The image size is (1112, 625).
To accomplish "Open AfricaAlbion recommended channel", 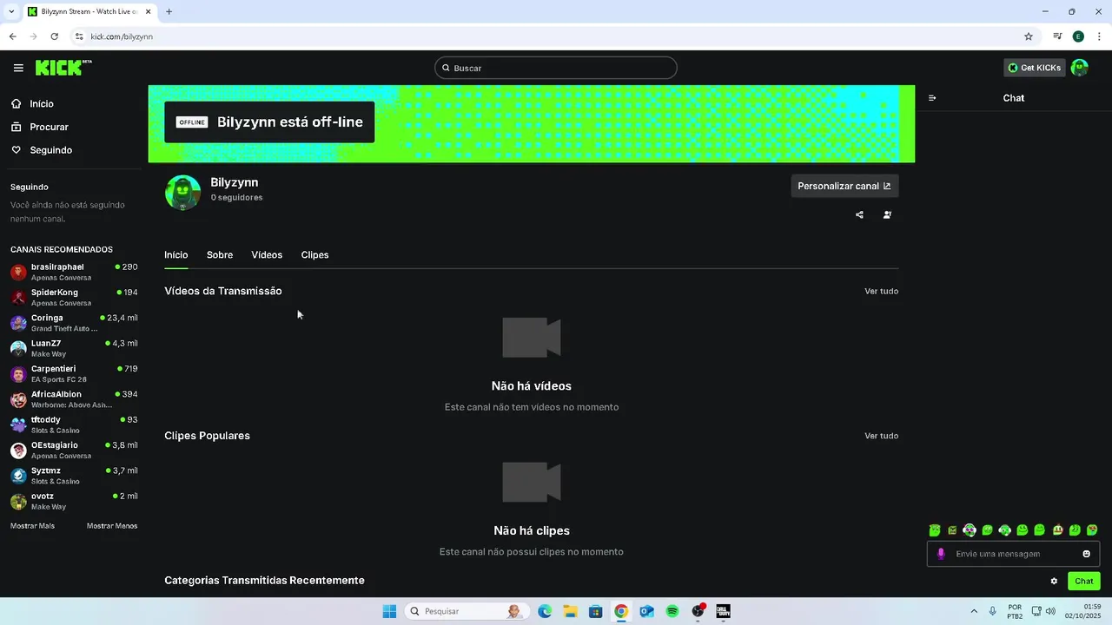I will 74,399.
